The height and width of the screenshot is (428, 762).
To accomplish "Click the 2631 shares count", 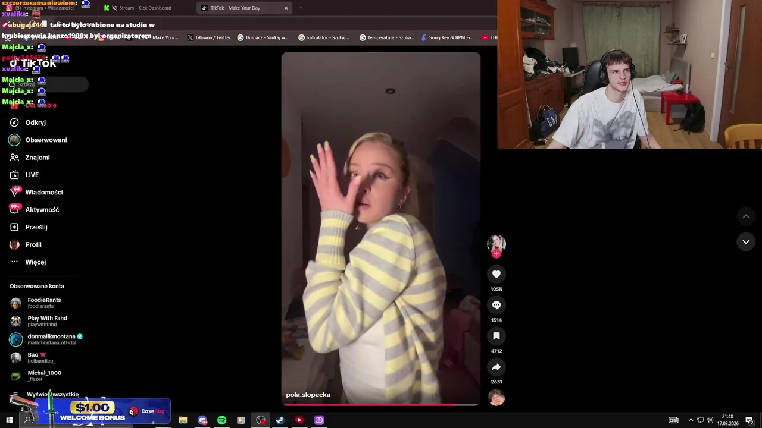I will (x=496, y=382).
